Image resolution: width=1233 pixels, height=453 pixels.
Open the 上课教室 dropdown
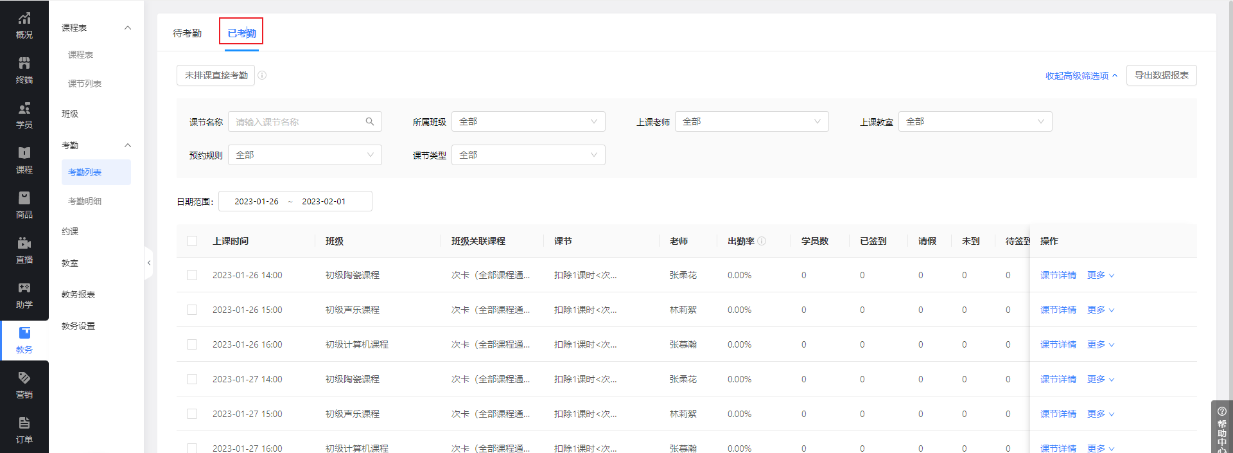coord(975,121)
